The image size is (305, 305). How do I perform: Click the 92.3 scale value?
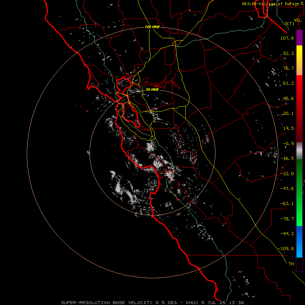288,53
